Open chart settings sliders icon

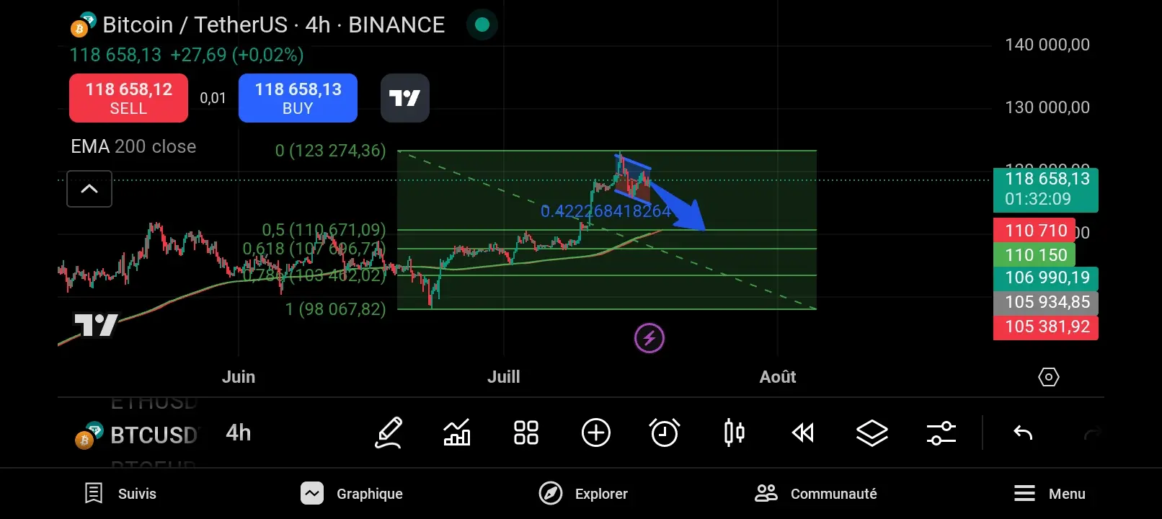coord(941,432)
